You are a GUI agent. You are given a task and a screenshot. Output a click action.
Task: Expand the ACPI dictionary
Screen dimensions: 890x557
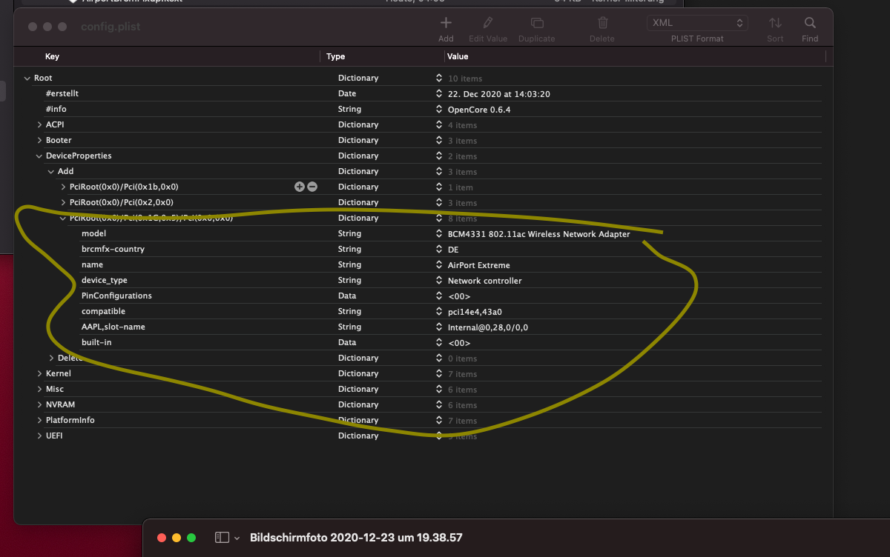(39, 124)
